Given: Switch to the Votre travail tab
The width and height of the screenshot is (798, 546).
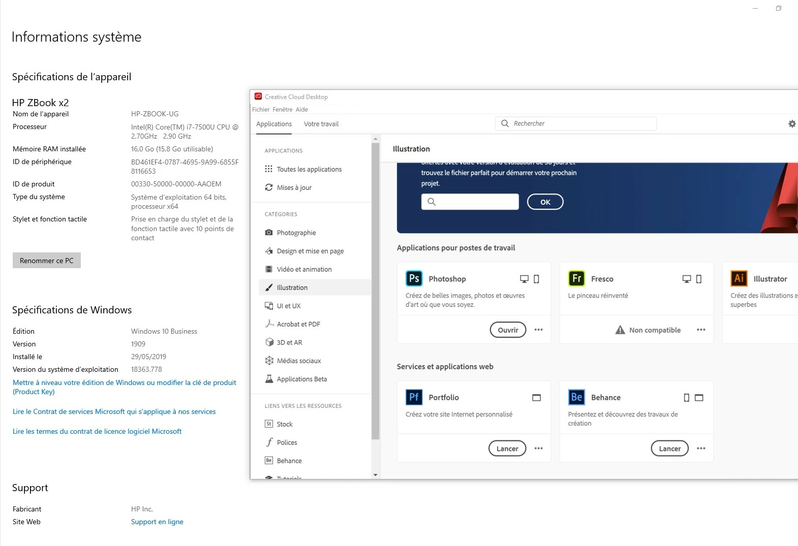Looking at the screenshot, I should [x=321, y=124].
